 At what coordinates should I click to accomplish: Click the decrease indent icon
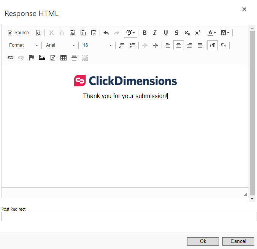[145, 45]
